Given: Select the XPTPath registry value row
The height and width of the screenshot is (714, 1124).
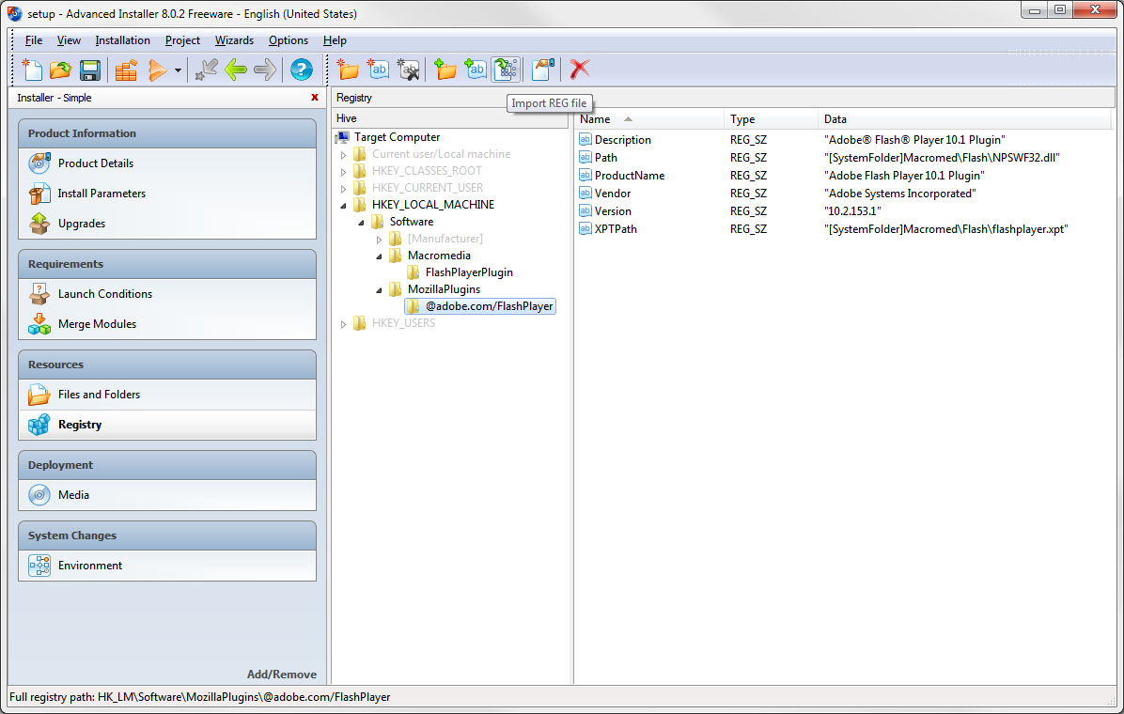Looking at the screenshot, I should click(616, 229).
